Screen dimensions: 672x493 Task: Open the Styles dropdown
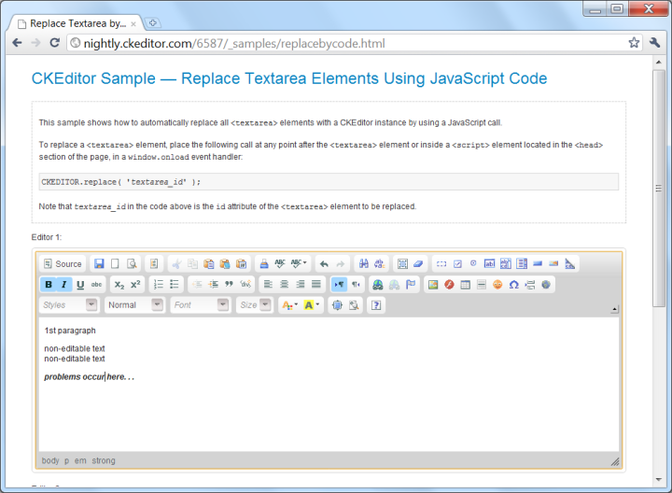coord(68,305)
